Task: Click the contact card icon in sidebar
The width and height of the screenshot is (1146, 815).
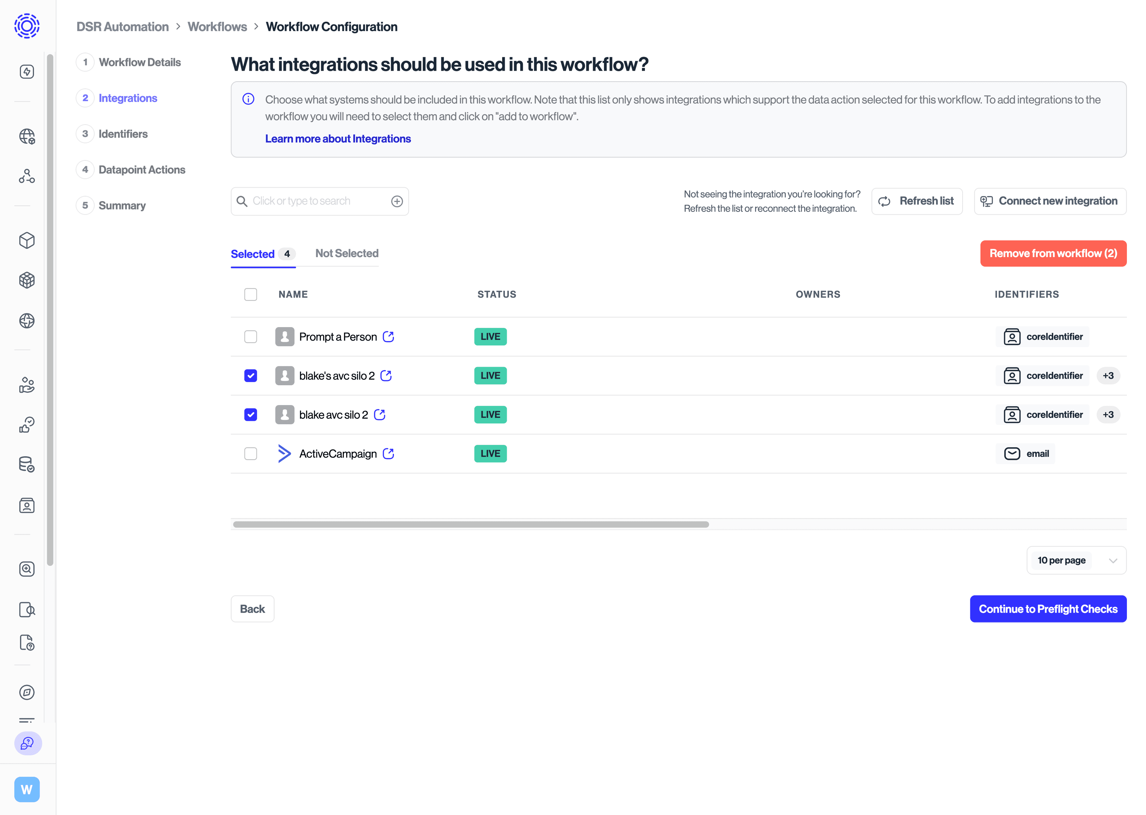Action: [27, 505]
